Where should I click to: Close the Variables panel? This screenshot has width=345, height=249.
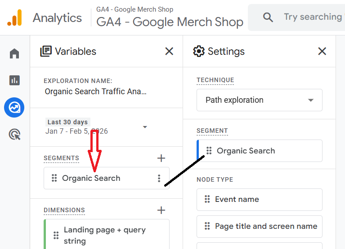tap(169, 51)
